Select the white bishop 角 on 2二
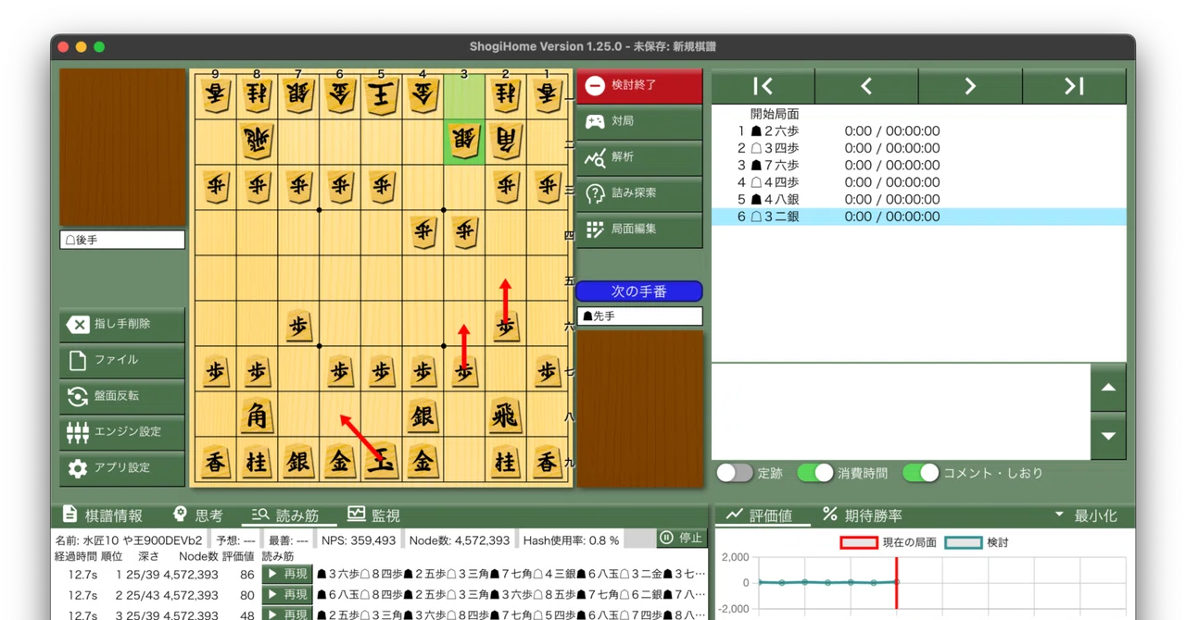Screen dimensions: 1186x620 [x=506, y=141]
